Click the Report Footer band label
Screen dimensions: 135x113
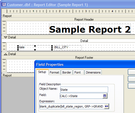point(84,58)
